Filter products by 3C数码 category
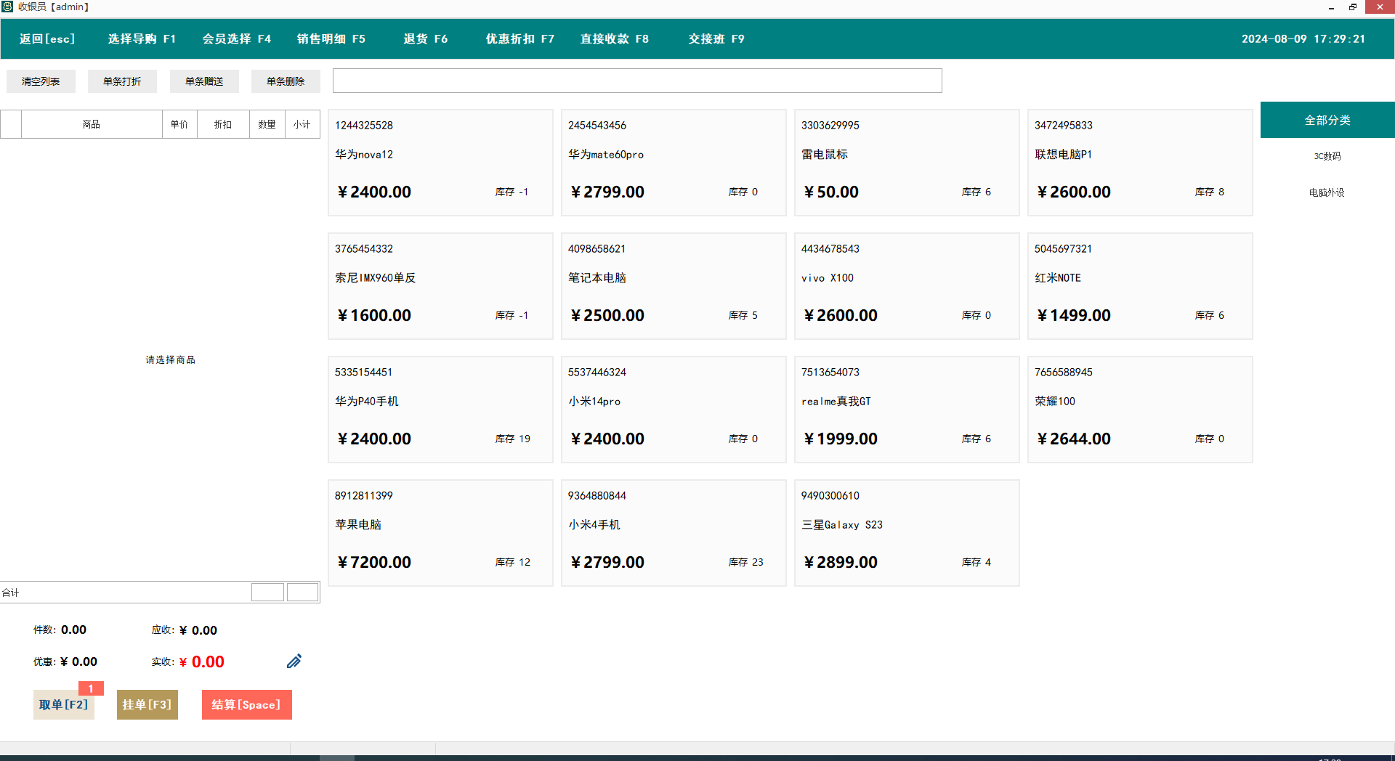Screen dimensions: 1395x761 coord(1327,156)
